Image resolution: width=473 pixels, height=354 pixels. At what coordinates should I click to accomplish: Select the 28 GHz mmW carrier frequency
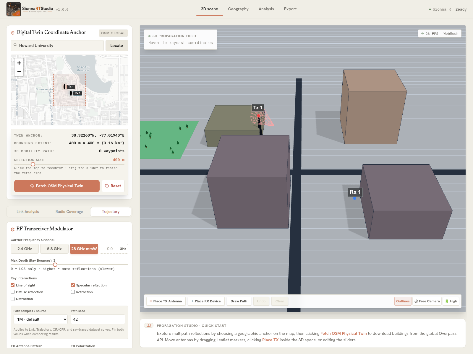coord(84,249)
